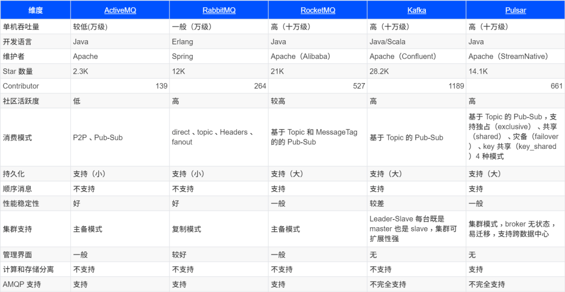Viewport: 565px width, 292px height.
Task: Select the 计算和存储分离 row label
Action: click(x=28, y=270)
